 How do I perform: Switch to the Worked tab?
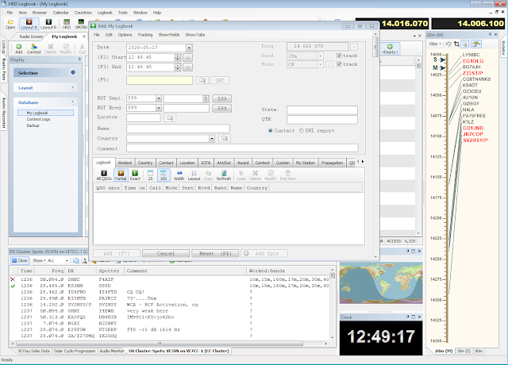(125, 163)
